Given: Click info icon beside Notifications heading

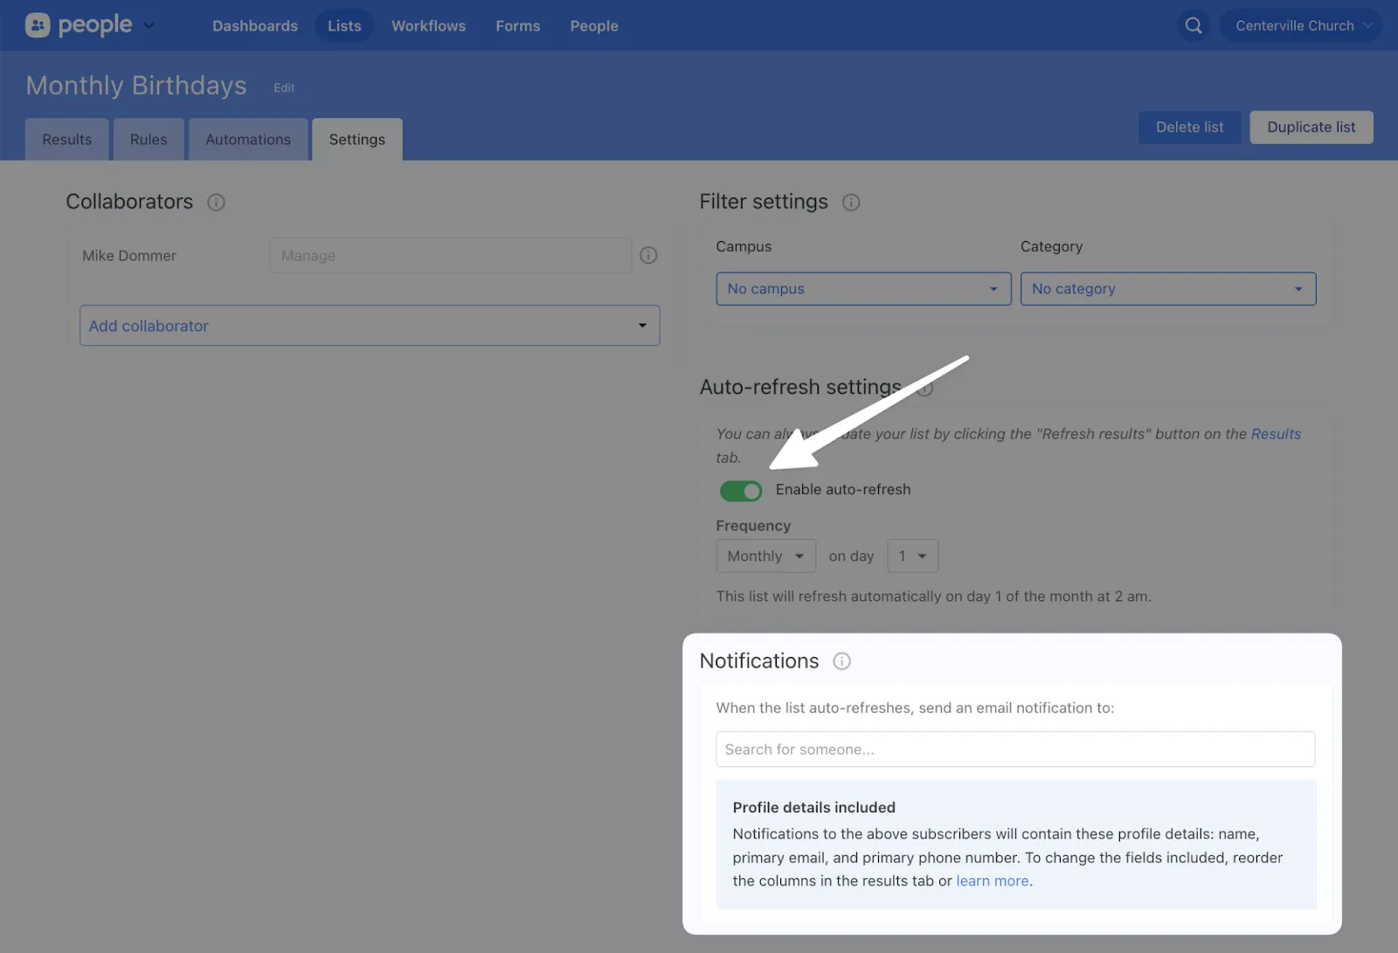Looking at the screenshot, I should (x=841, y=661).
